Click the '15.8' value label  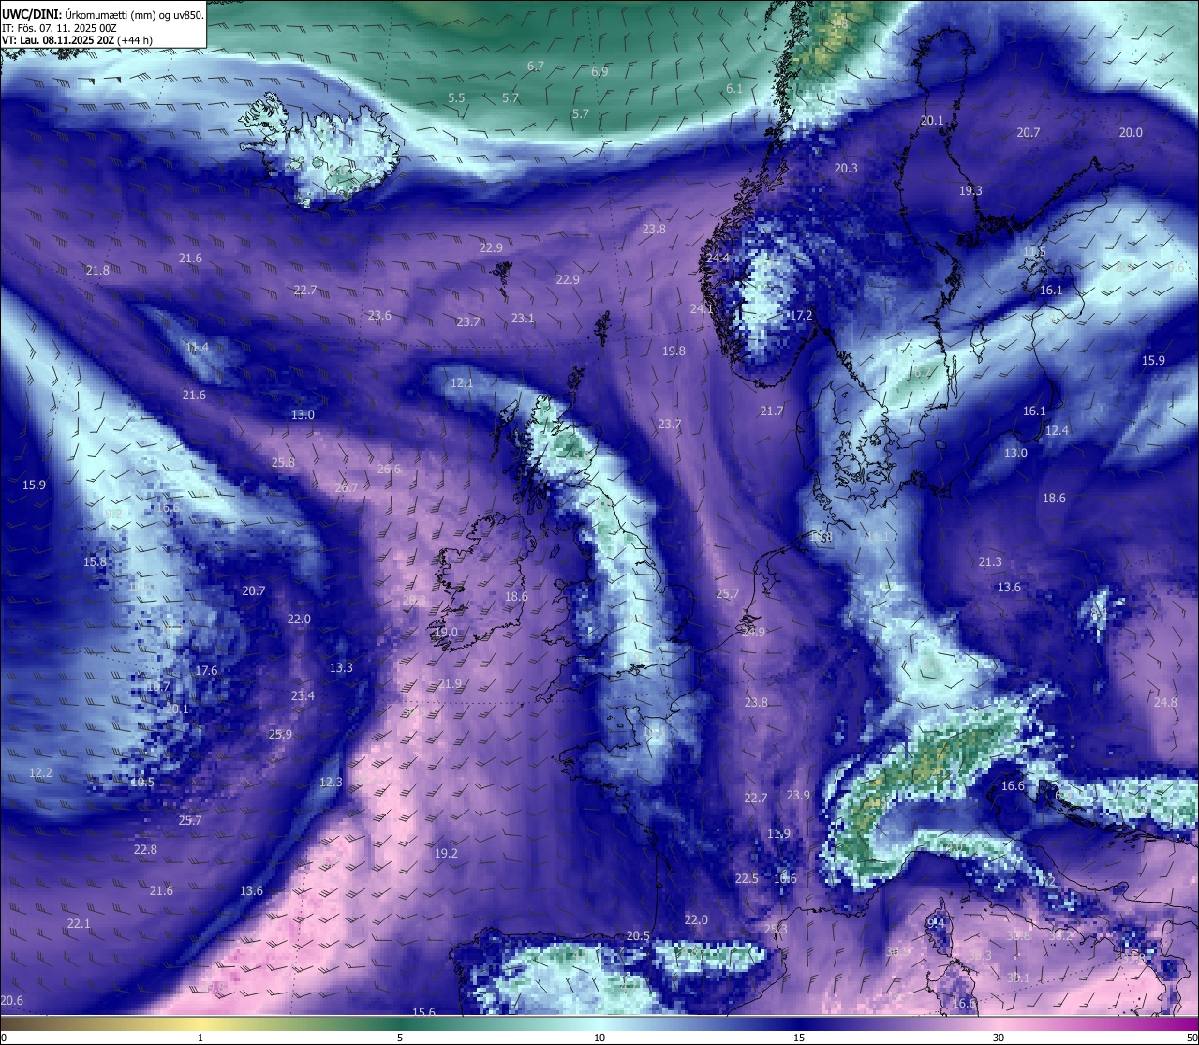click(x=95, y=562)
